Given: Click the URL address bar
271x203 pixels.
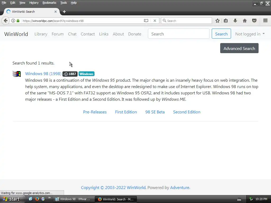Looking at the screenshot, I should point(83,21).
